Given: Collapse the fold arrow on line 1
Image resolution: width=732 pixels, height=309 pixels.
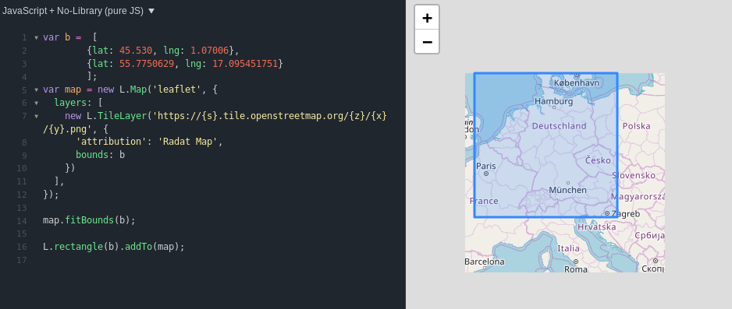Looking at the screenshot, I should click(37, 37).
